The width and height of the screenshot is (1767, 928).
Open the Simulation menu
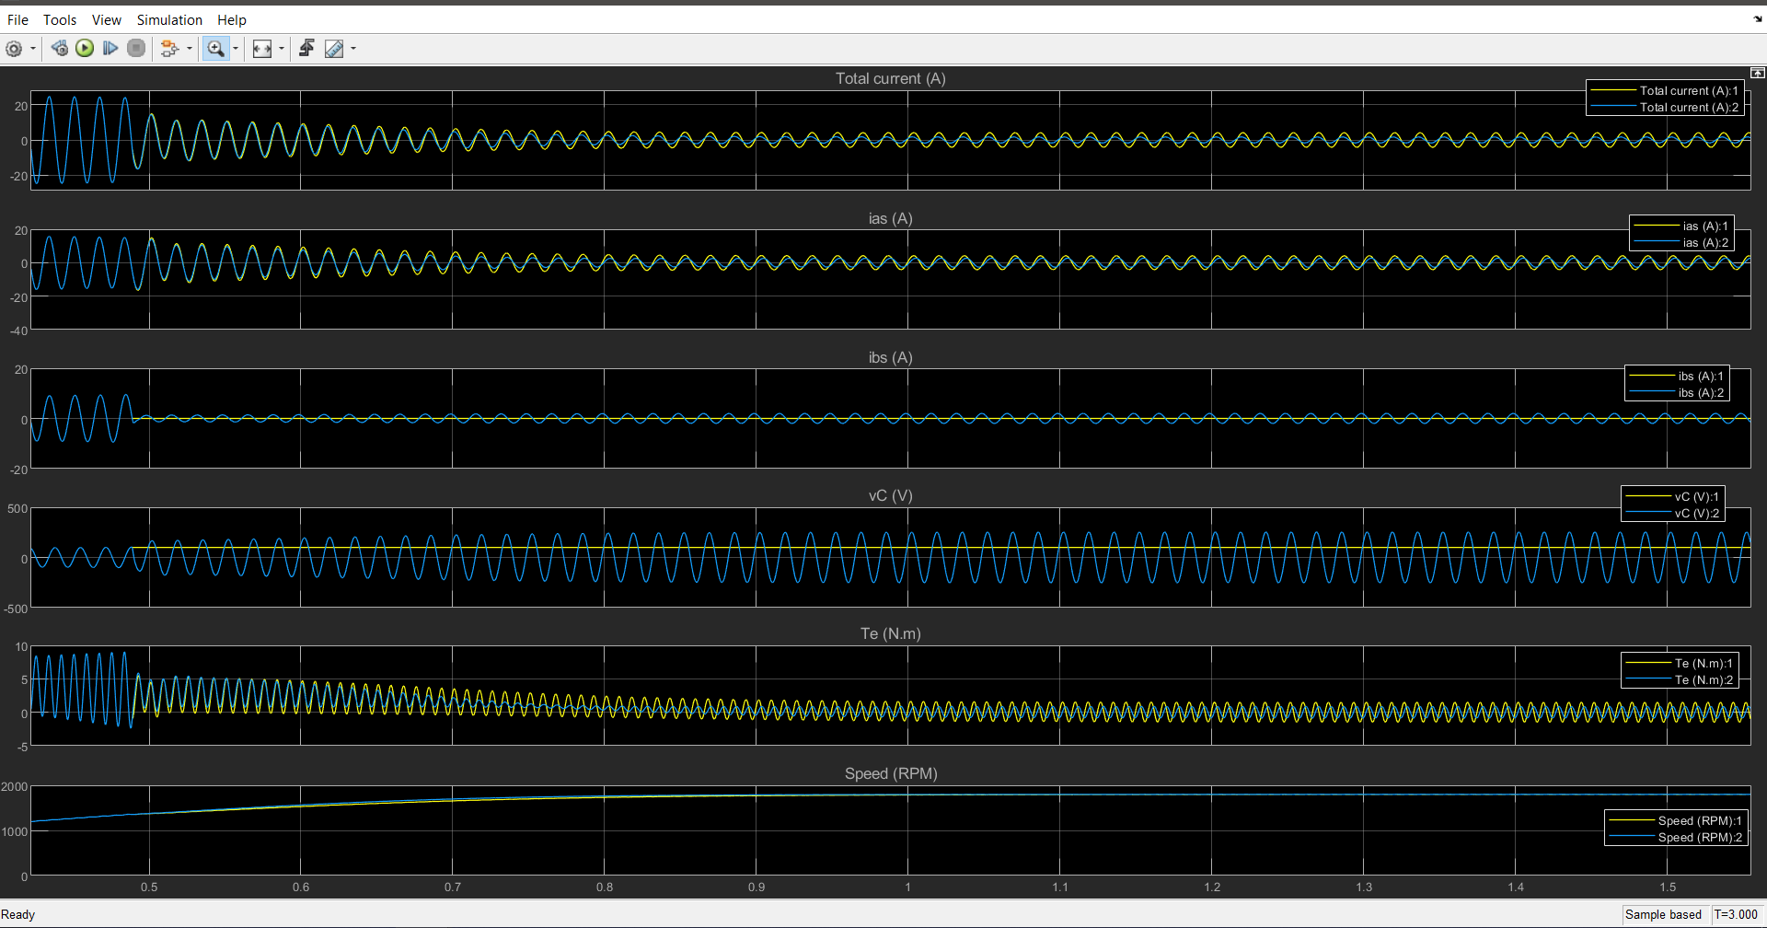tap(169, 20)
